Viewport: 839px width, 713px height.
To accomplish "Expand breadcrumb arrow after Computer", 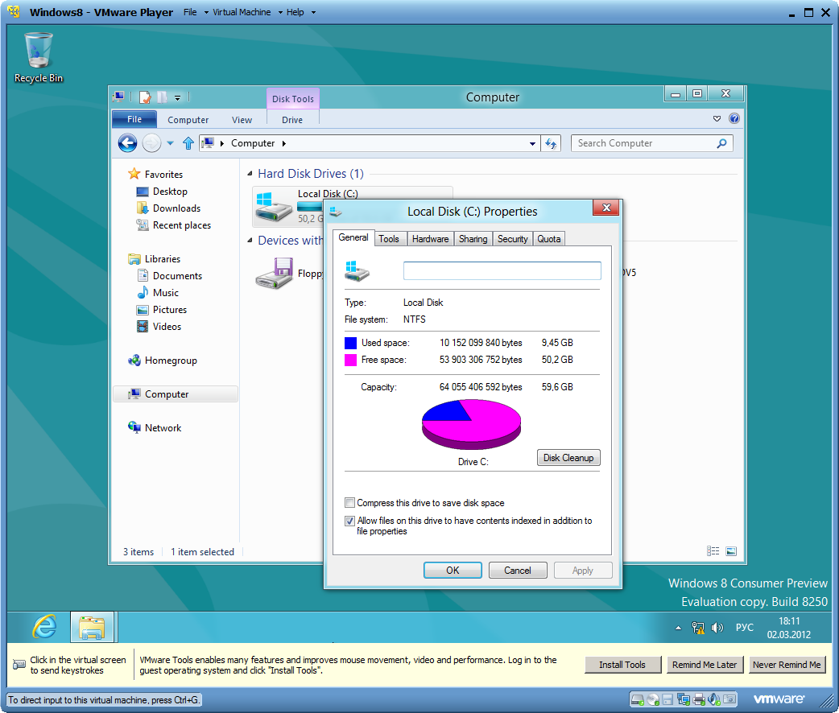I will (284, 143).
